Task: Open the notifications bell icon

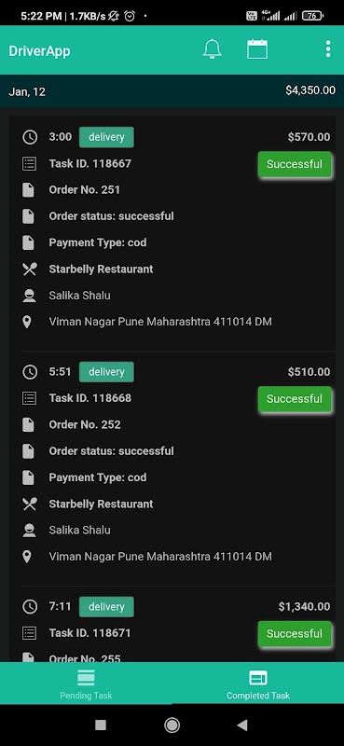Action: coord(212,49)
